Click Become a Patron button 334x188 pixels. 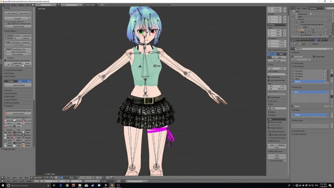pyautogui.click(x=18, y=113)
